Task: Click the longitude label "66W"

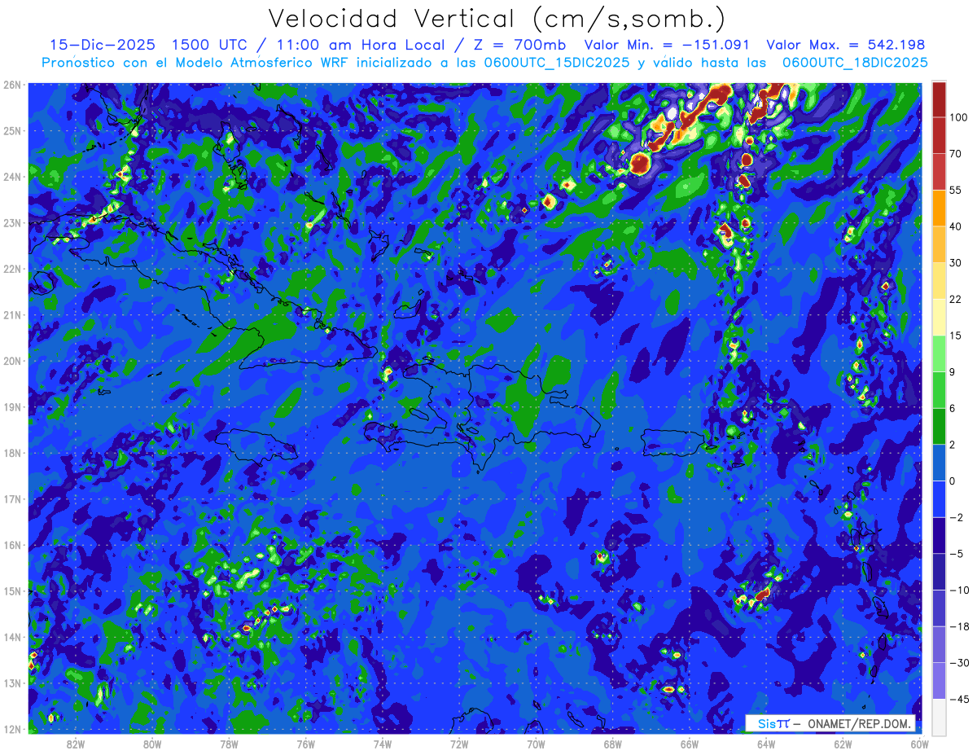Action: click(690, 744)
